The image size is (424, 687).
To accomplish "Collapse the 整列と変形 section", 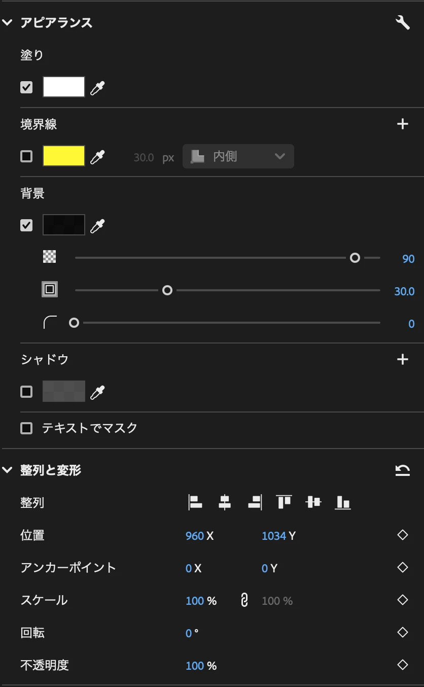I will click(x=7, y=470).
